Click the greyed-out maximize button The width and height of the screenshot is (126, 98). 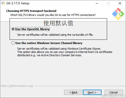pos(108,3)
